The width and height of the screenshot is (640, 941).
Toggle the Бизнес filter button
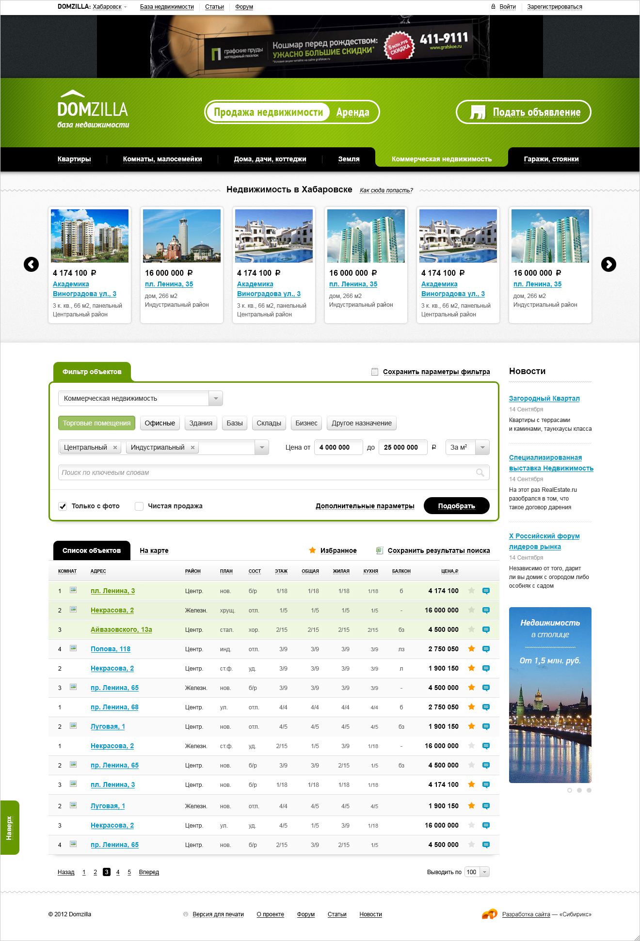point(306,423)
